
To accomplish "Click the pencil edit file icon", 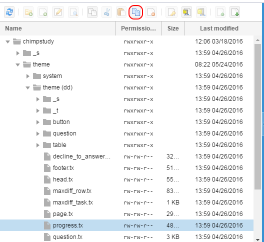I will coord(58,12).
